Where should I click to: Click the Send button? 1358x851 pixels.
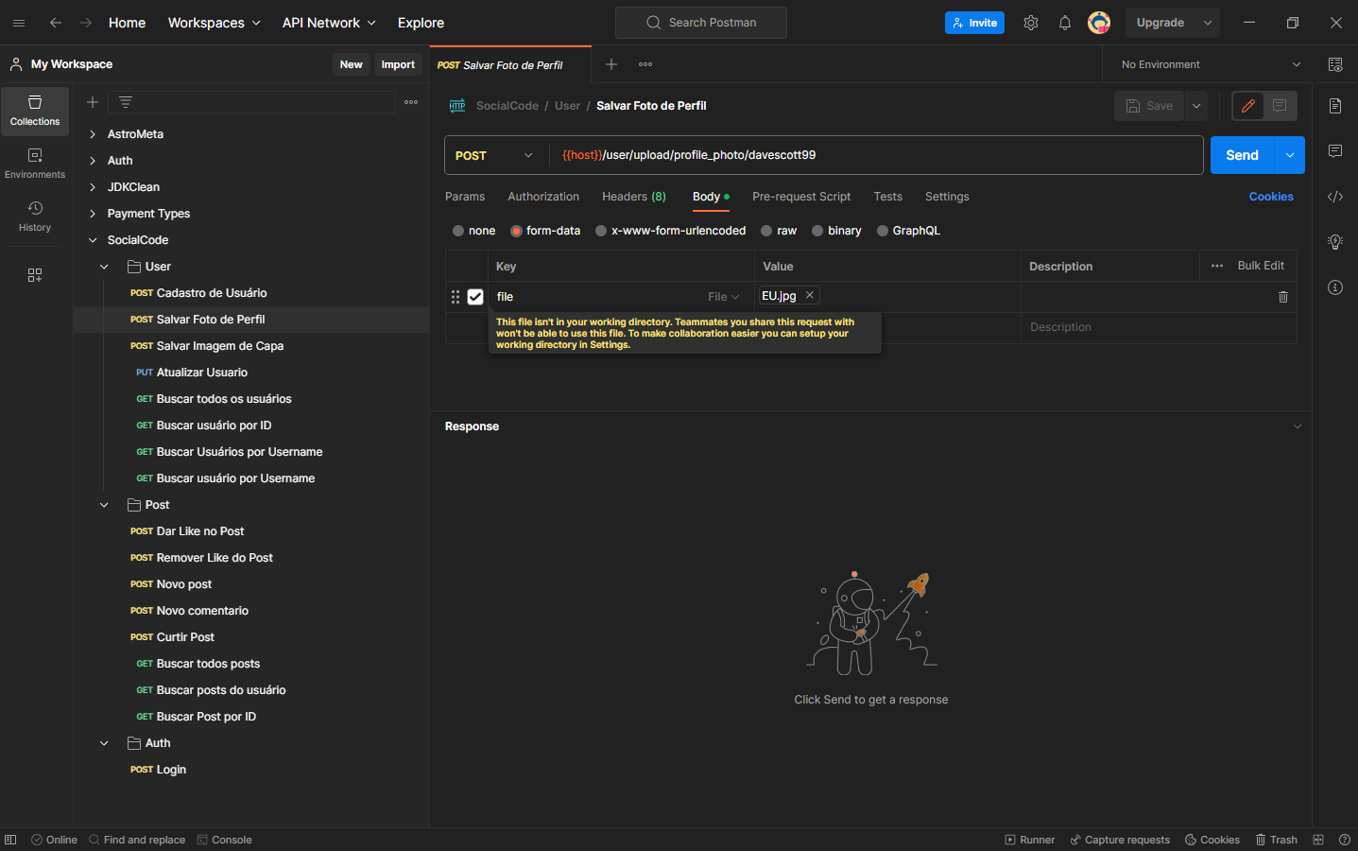[1241, 154]
